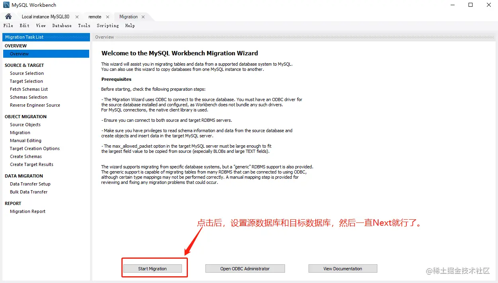Select the Migration tab
498x283 pixels.
[129, 17]
